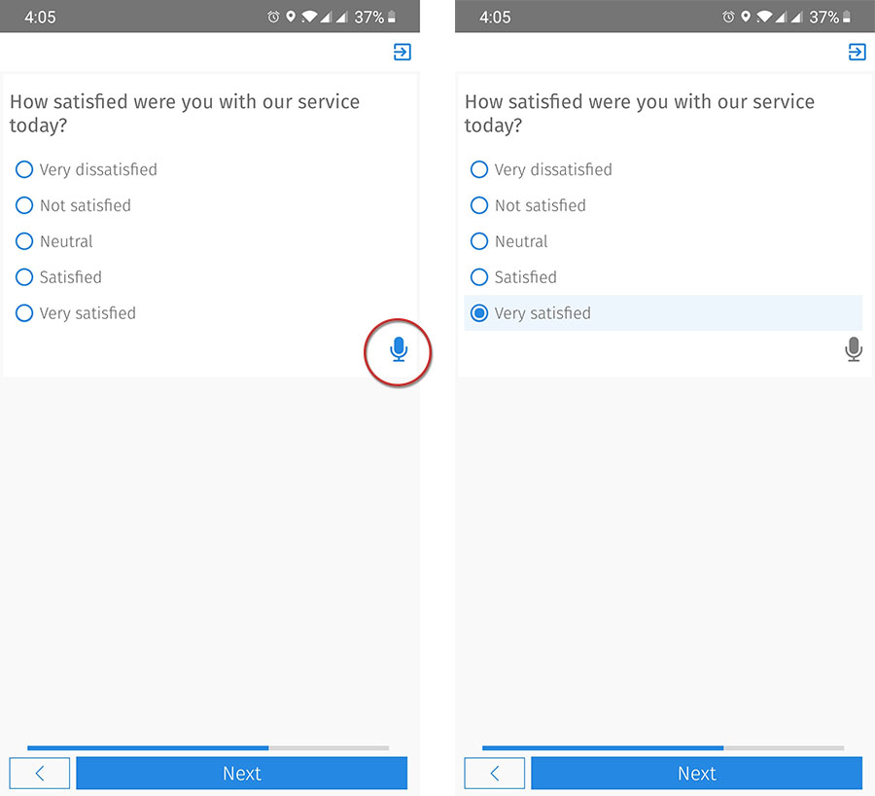Tap Wi-Fi icon in left phone status bar
The height and width of the screenshot is (796, 875).
click(x=309, y=18)
